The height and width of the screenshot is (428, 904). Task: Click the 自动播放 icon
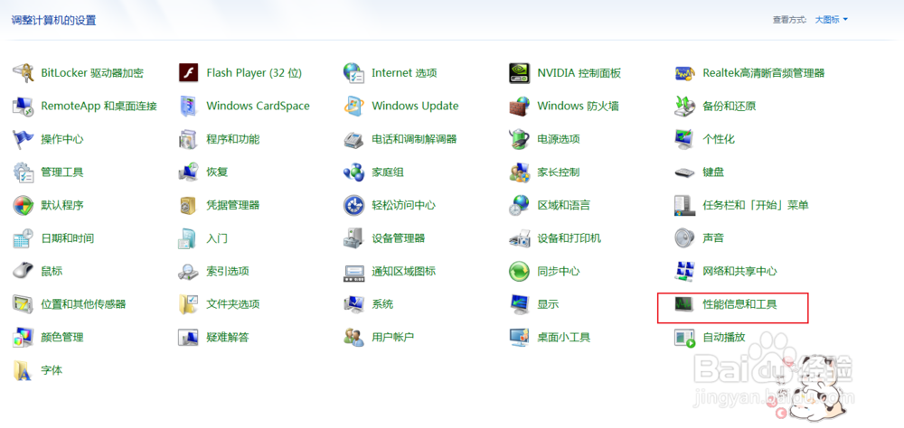click(684, 337)
